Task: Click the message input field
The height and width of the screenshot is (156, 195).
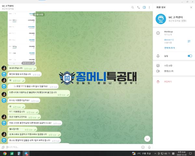Action: click(73, 147)
